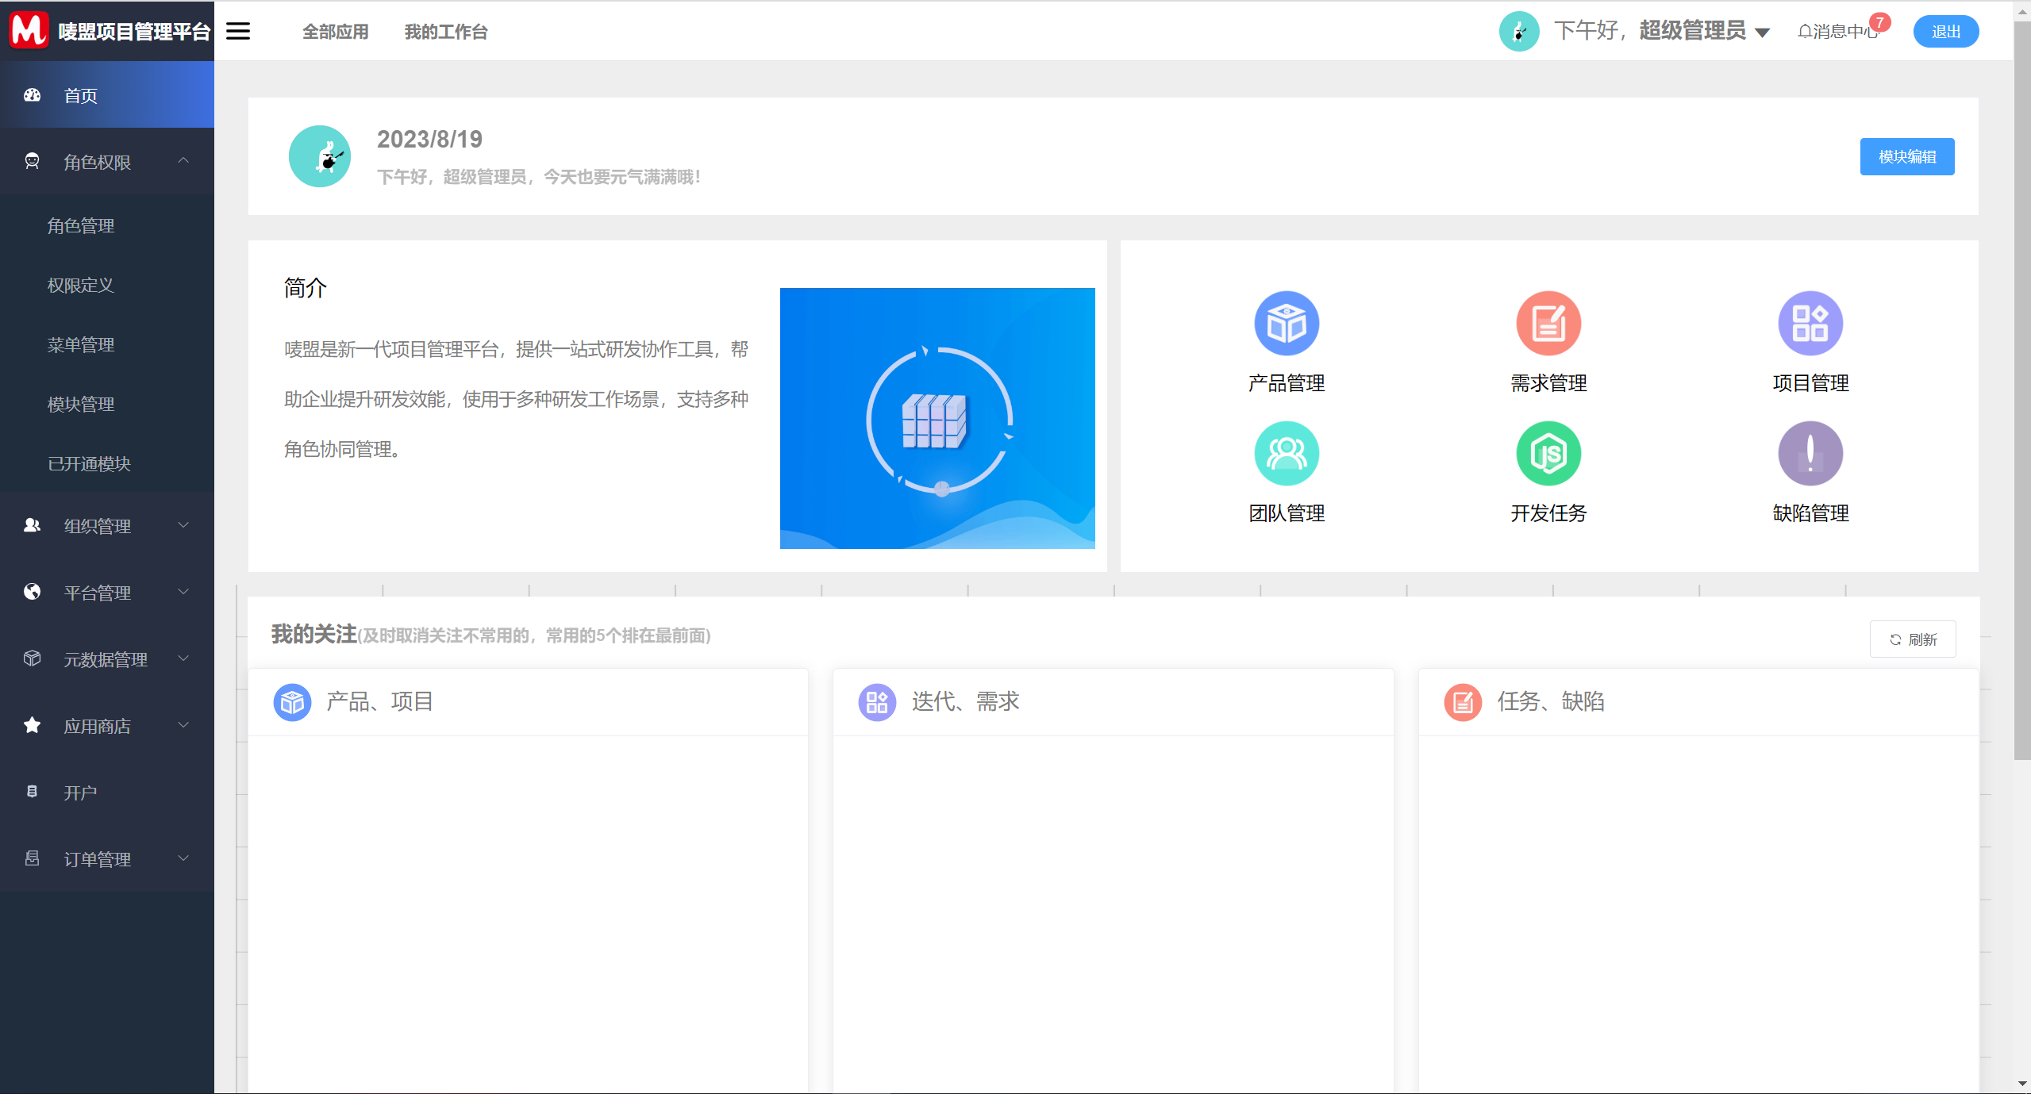Toggle the hamburger sidebar collapse icon

point(238,31)
